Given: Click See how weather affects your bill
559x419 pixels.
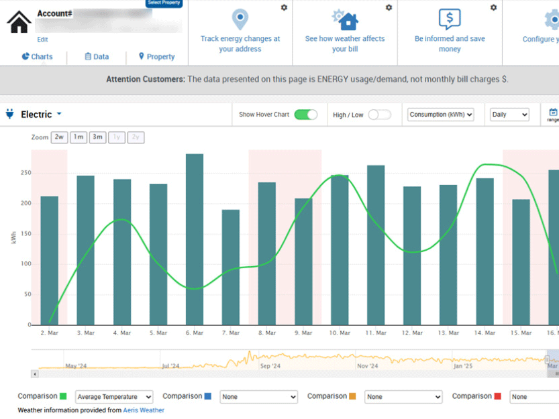Looking at the screenshot, I should [x=345, y=44].
